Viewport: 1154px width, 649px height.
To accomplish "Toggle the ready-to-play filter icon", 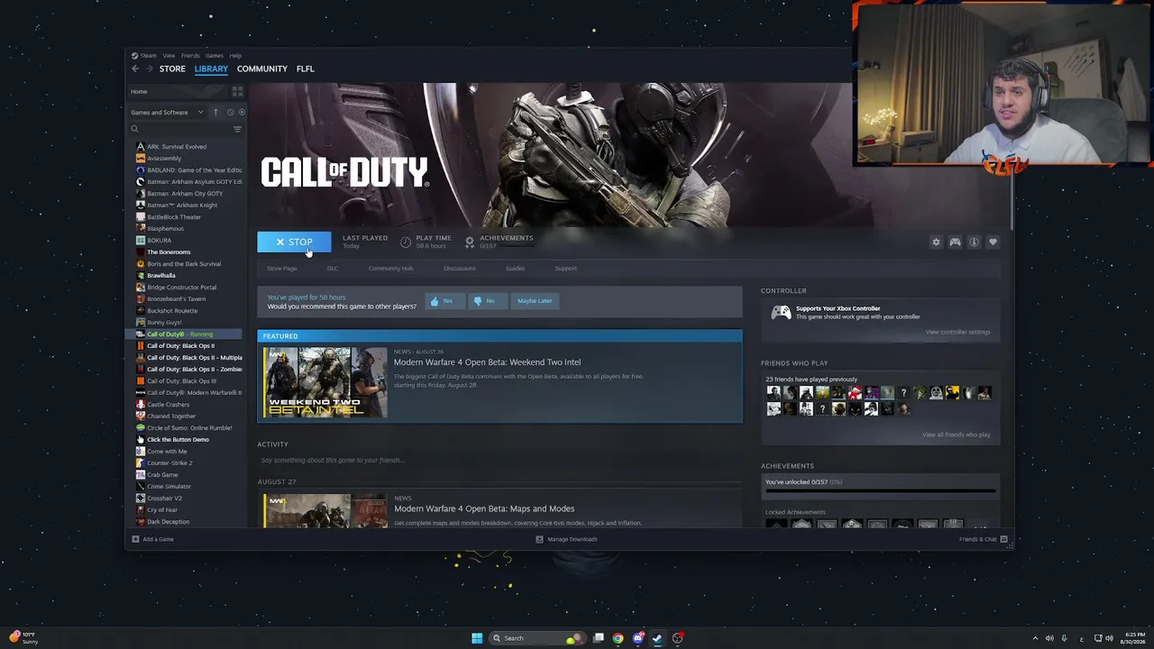I will [x=241, y=113].
